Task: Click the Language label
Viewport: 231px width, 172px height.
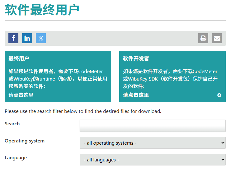Action: [16, 158]
